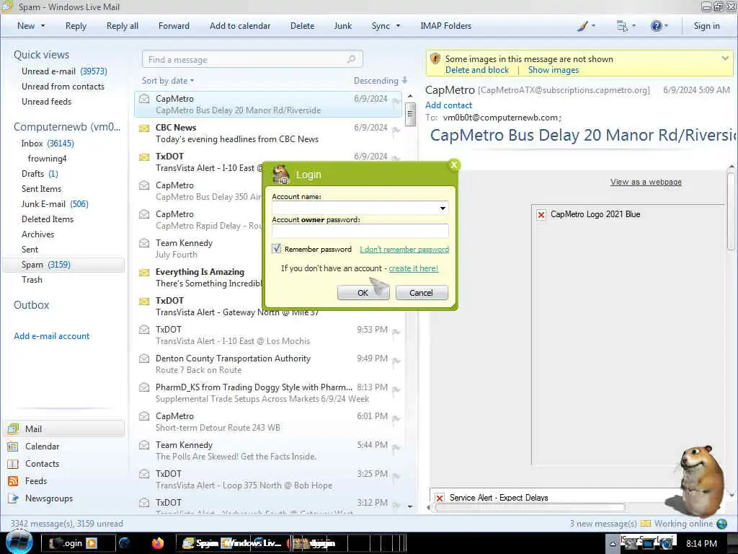738x554 pixels.
Task: Click the new messages envelope status icon
Action: tap(645, 524)
